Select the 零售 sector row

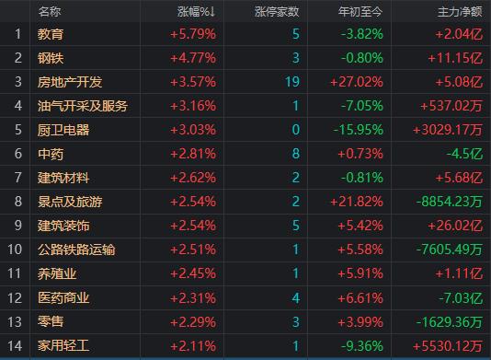(x=245, y=321)
